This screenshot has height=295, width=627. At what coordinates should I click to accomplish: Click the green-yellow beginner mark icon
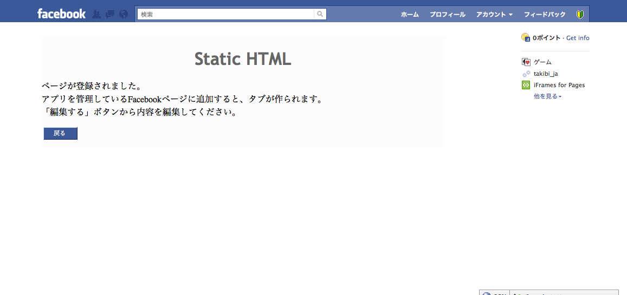click(580, 15)
